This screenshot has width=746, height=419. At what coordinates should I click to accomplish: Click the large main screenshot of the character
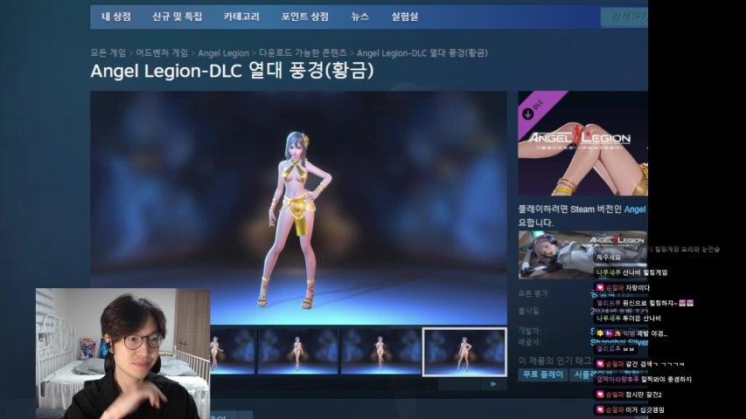tap(298, 208)
